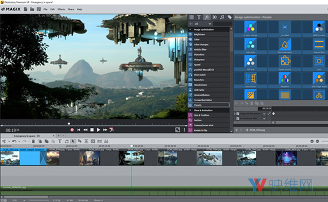Image resolution: width=328 pixels, height=202 pixels.
Task: Click the title T icon in timeline toolbar
Action: pyautogui.click(x=59, y=141)
